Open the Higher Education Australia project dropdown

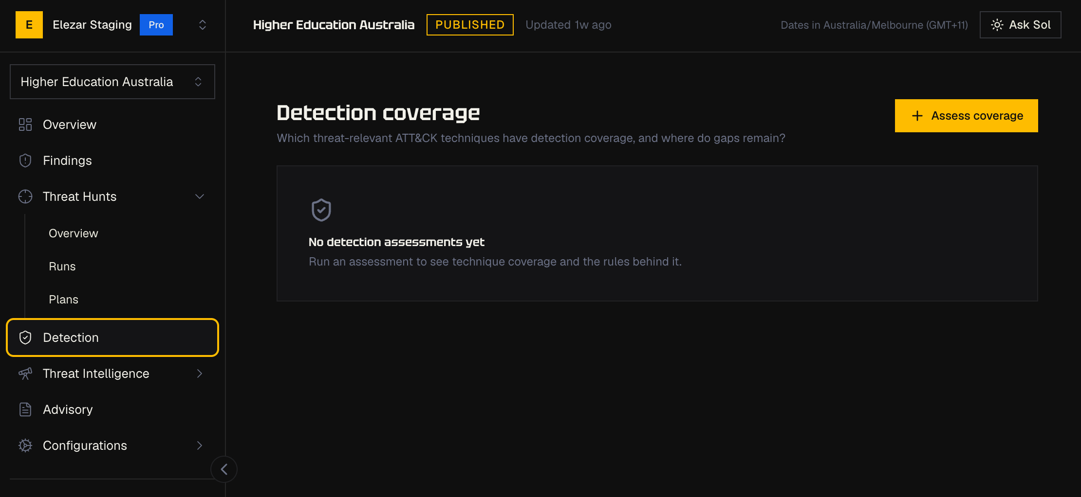click(112, 82)
